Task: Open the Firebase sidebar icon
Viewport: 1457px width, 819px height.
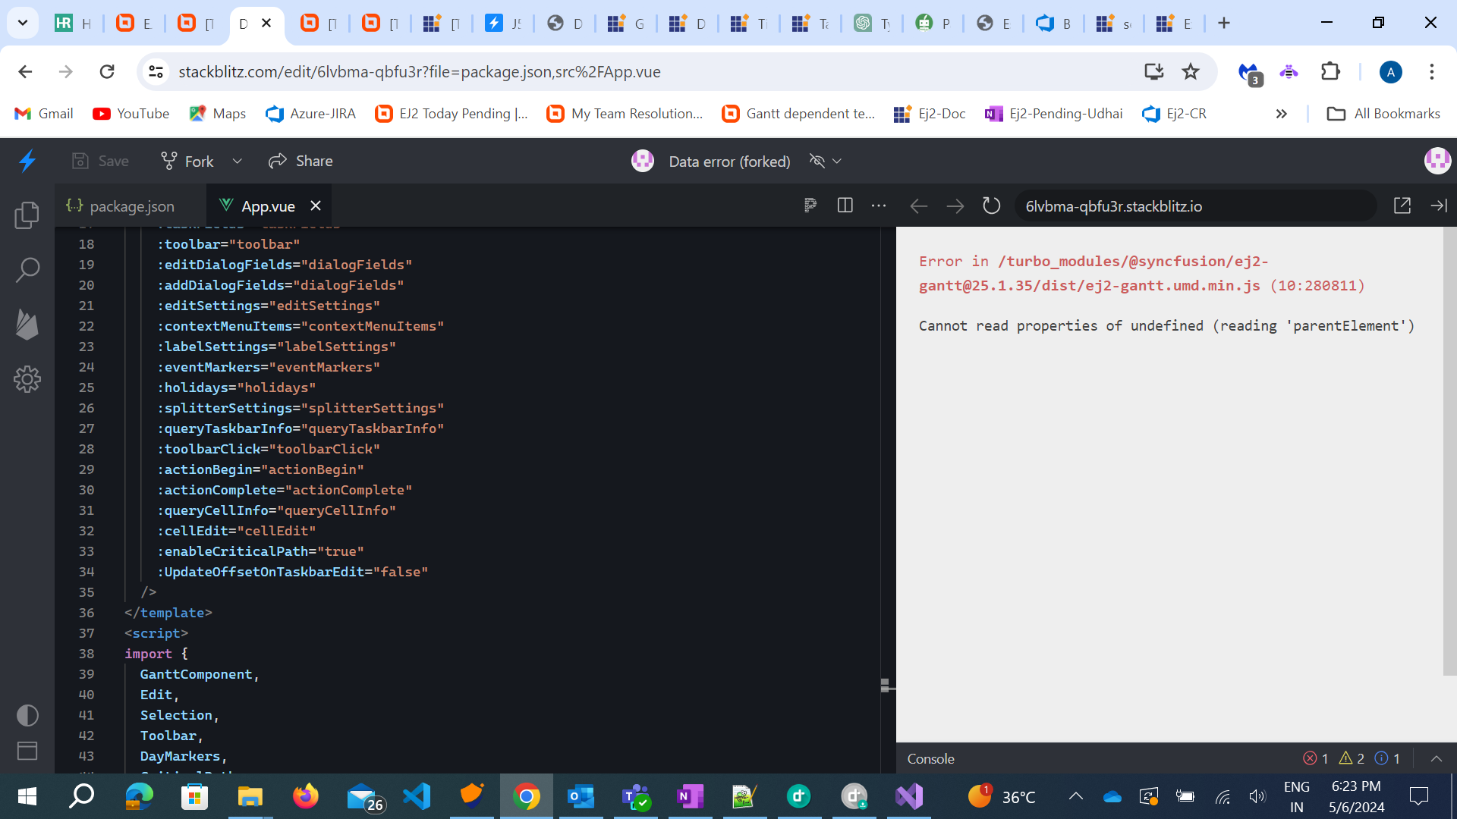Action: pyautogui.click(x=27, y=325)
